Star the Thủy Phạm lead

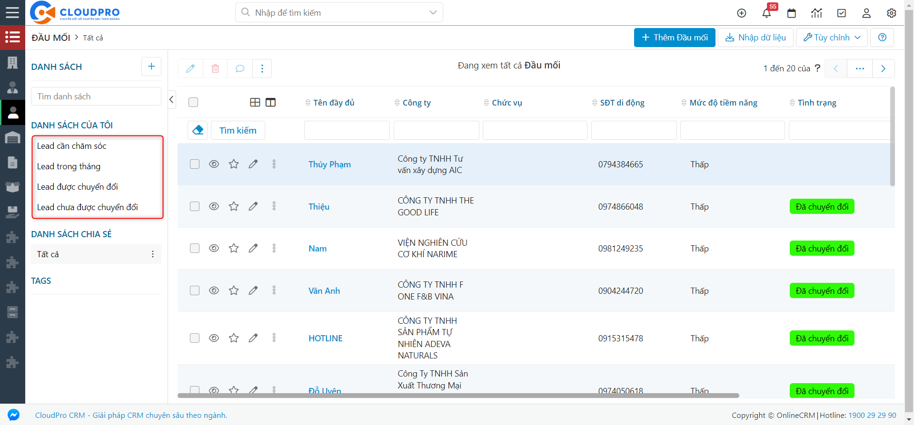tap(234, 164)
